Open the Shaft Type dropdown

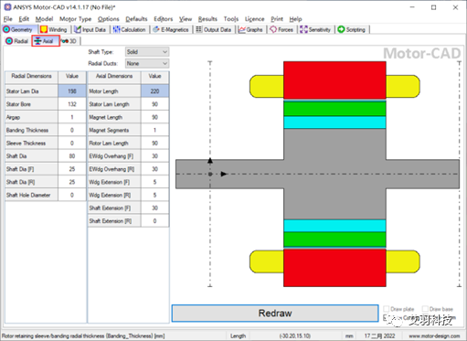point(147,52)
